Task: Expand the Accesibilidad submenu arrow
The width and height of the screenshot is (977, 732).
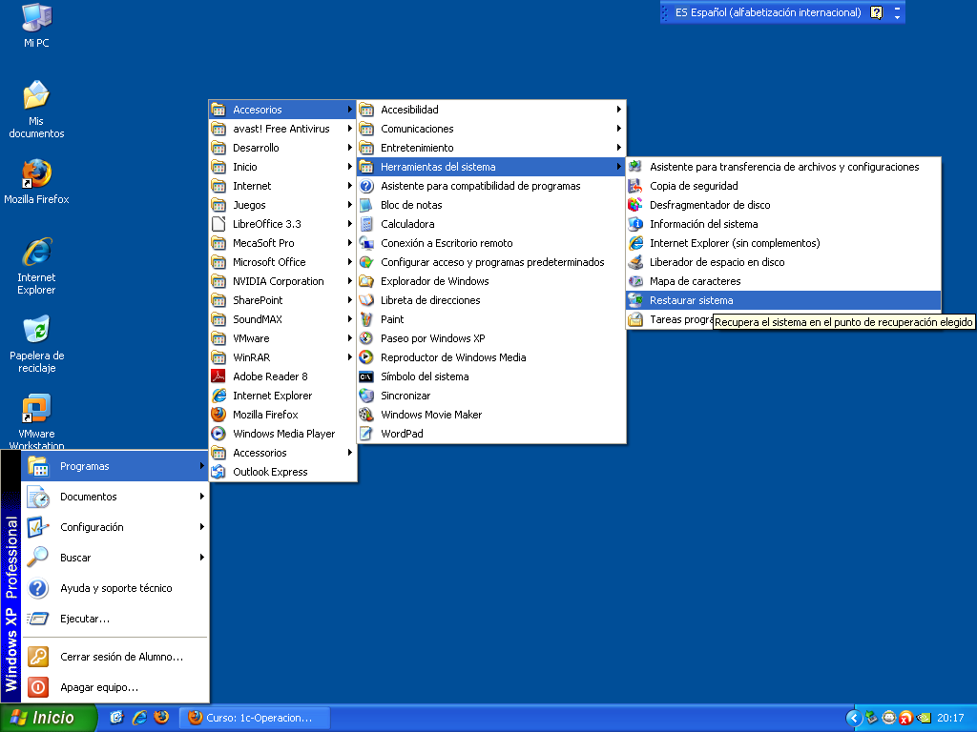Action: (618, 110)
